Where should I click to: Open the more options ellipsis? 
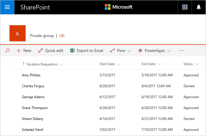tap(182, 50)
